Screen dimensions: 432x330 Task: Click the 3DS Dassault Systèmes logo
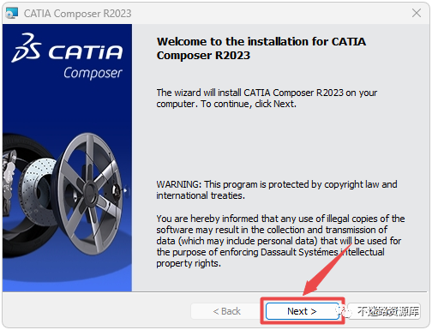pos(27,48)
